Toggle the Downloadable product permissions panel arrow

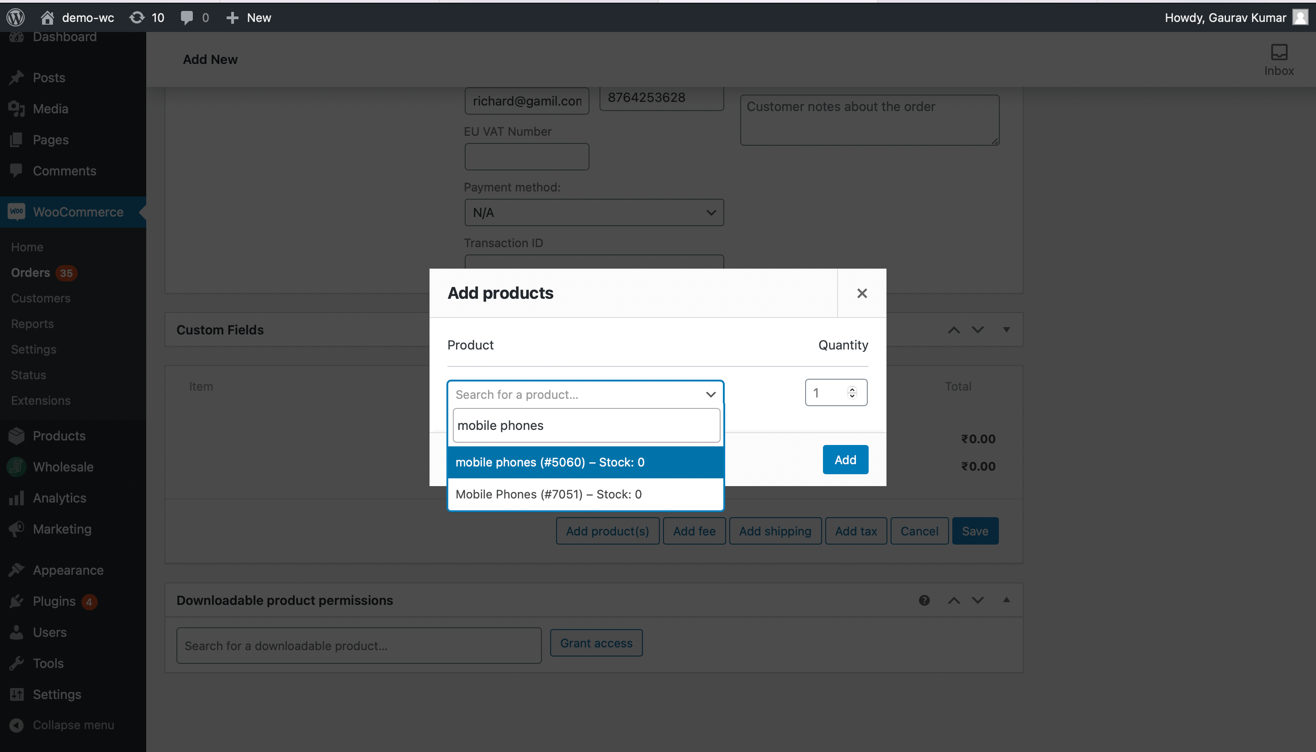click(x=1006, y=600)
